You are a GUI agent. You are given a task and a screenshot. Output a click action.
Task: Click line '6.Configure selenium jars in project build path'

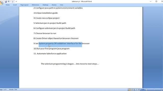click(54, 28)
